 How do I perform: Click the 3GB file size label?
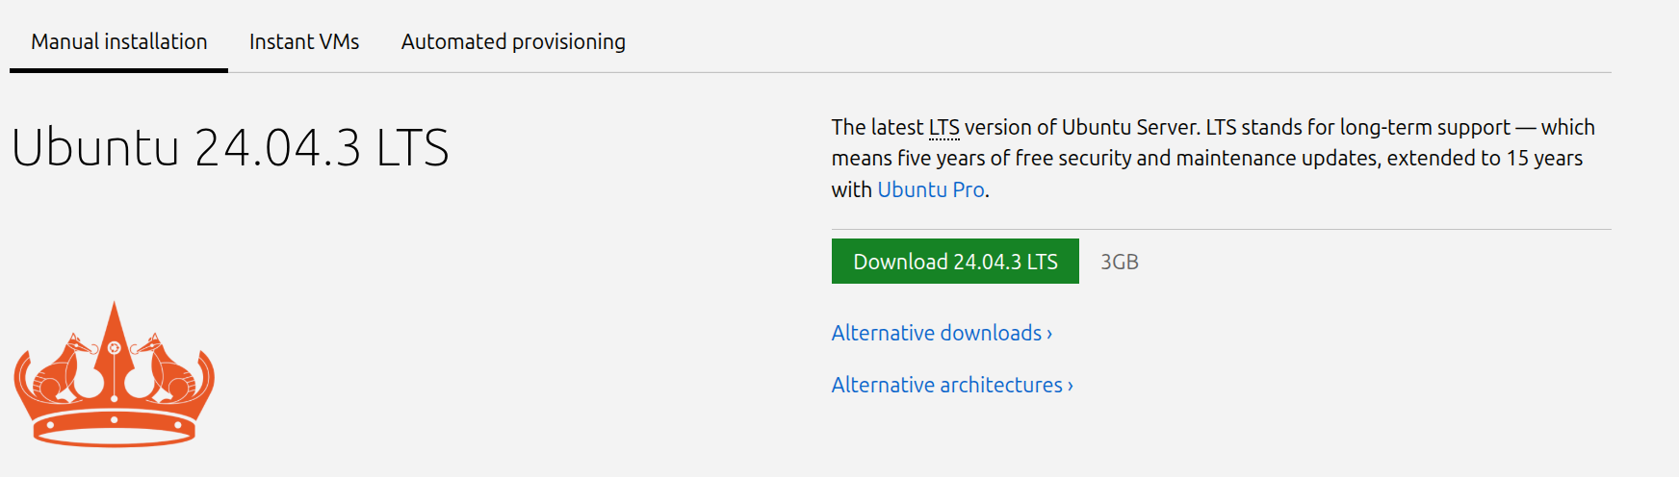tap(1120, 262)
